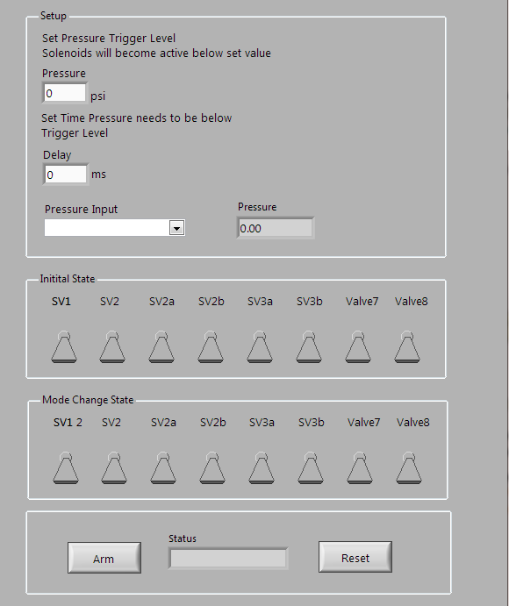Click the 'ms' unit label

point(98,175)
